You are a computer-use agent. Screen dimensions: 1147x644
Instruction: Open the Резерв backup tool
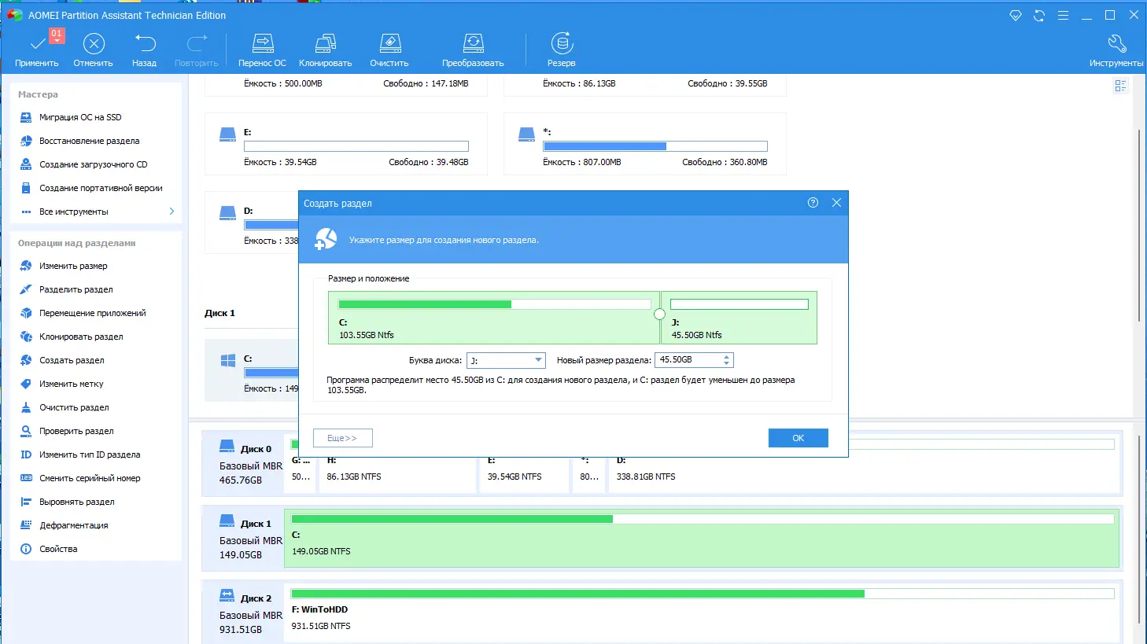[562, 50]
